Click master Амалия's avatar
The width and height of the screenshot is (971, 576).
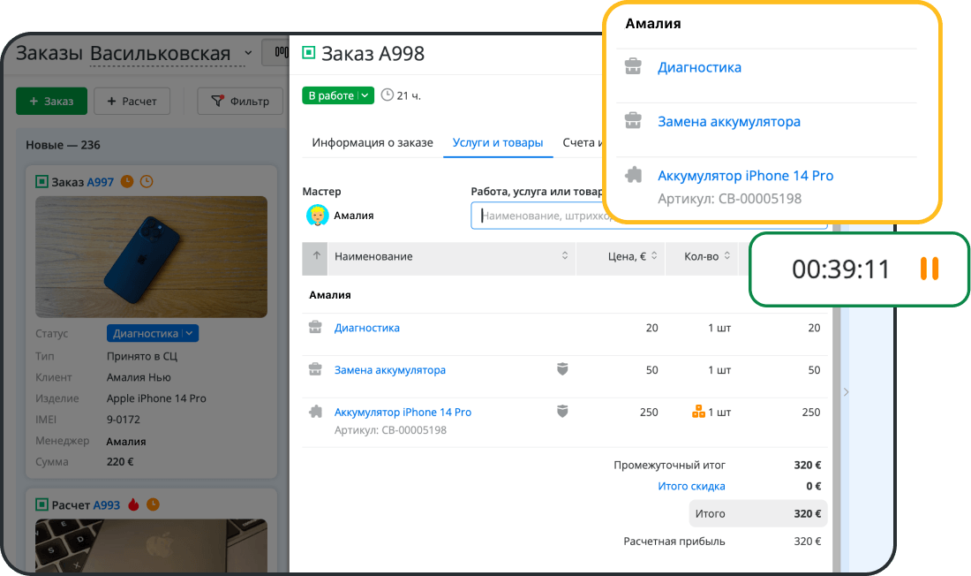(317, 215)
